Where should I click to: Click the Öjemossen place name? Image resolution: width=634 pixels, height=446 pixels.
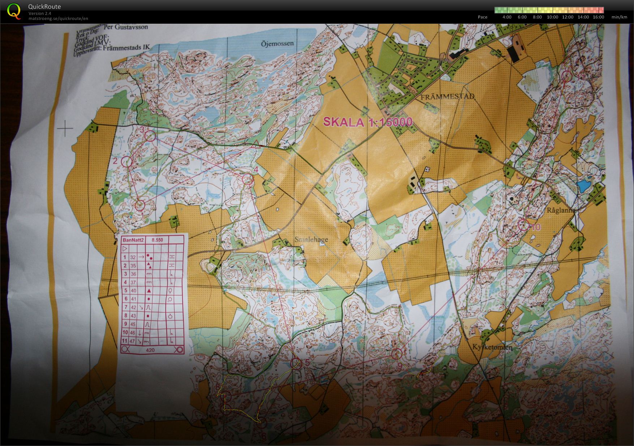click(x=277, y=44)
